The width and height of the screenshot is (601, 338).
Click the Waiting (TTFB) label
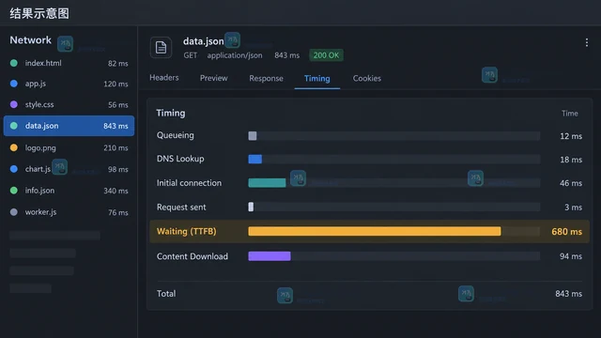coord(186,231)
